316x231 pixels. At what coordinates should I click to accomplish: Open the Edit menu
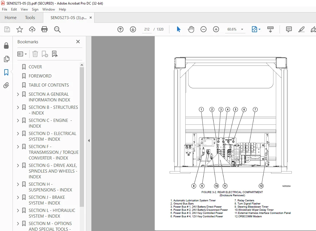(14, 9)
